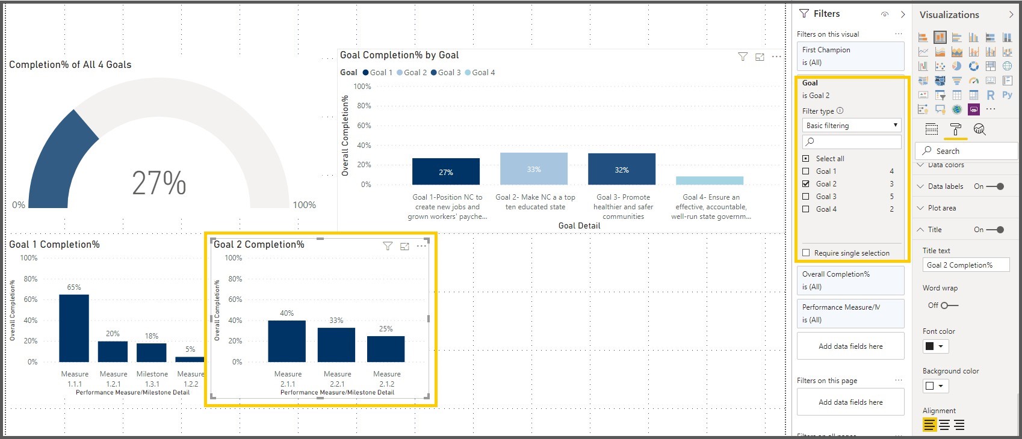The width and height of the screenshot is (1022, 439).
Task: Add data fields to page filters
Action: (x=850, y=402)
